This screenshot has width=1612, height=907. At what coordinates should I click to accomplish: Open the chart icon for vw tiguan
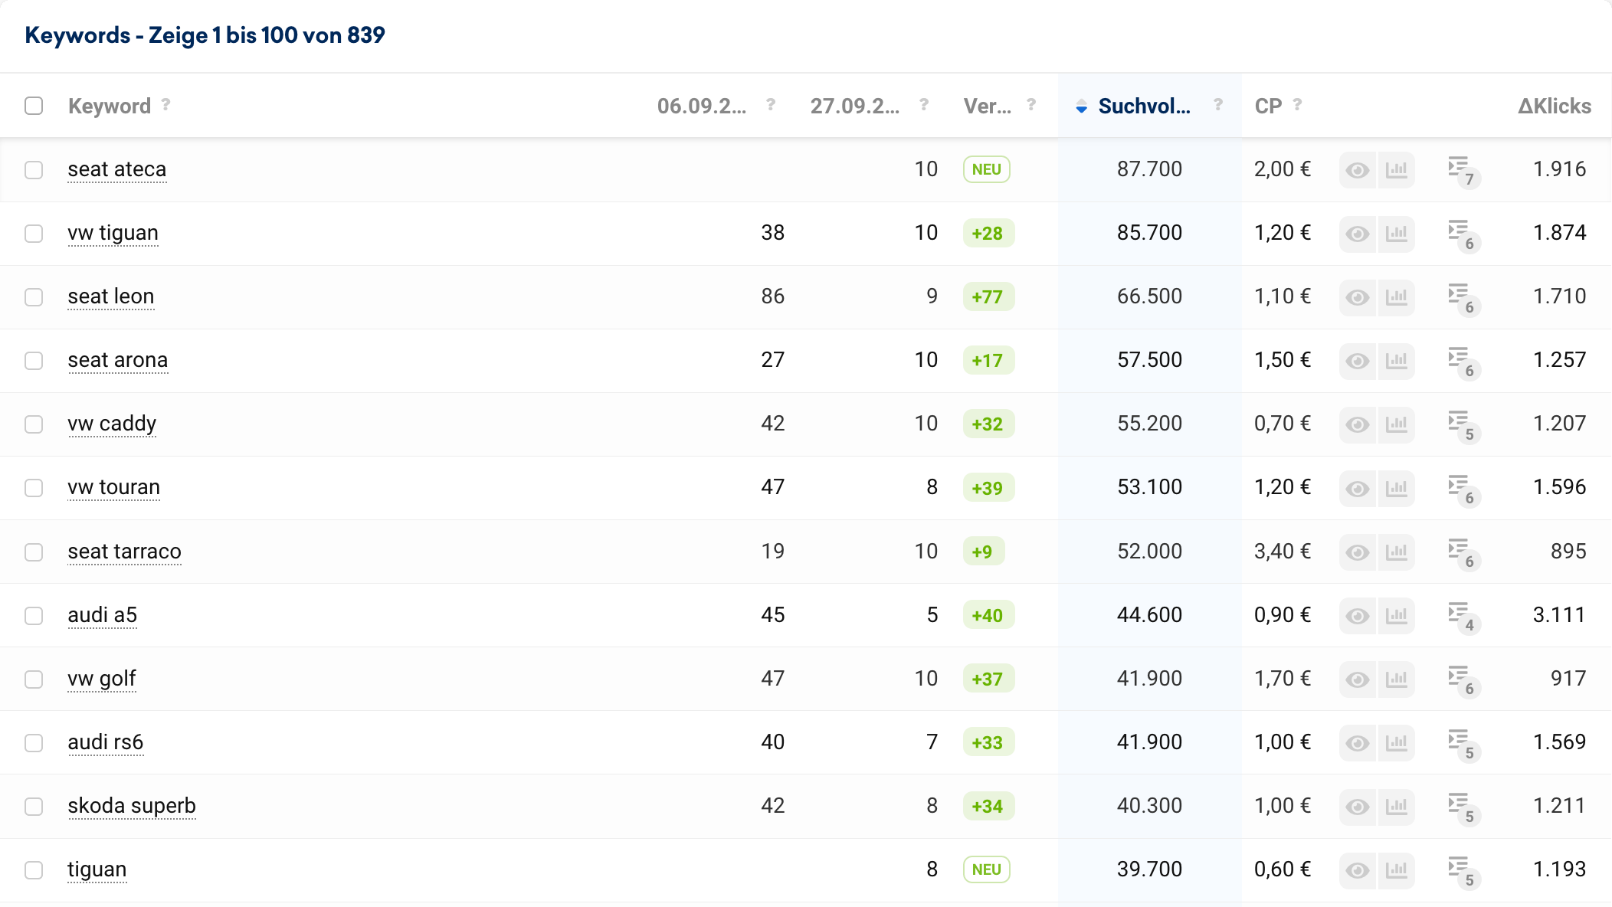pyautogui.click(x=1396, y=234)
